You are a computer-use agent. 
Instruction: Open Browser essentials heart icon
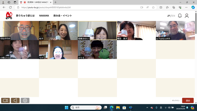tap(180, 7)
